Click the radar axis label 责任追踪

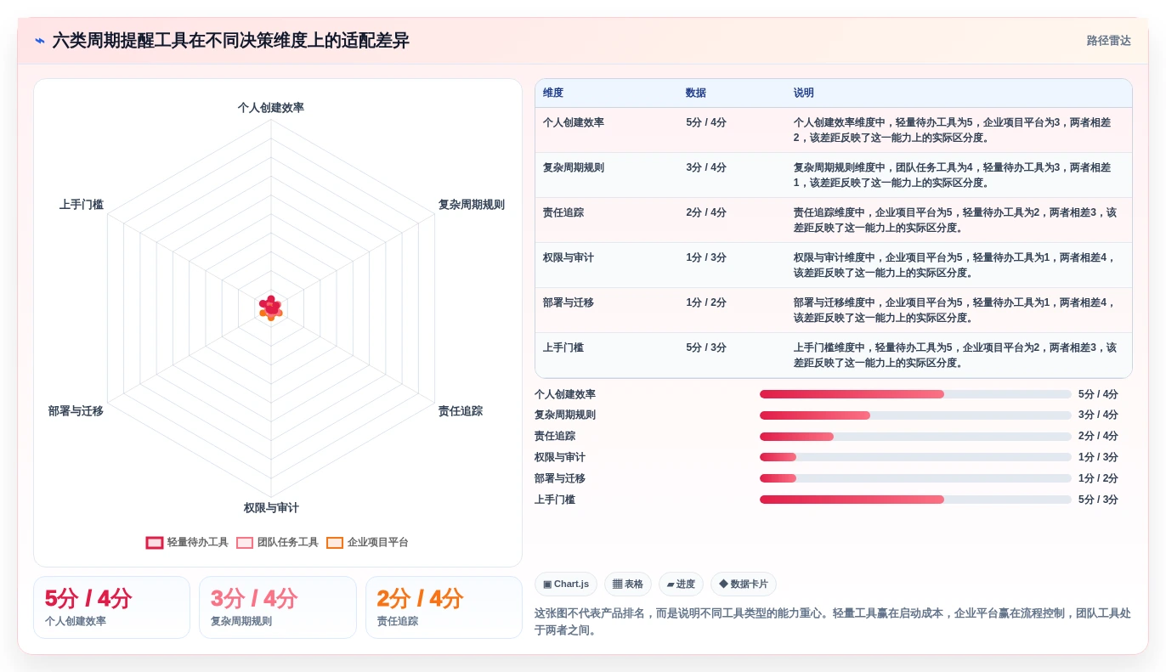tap(461, 411)
